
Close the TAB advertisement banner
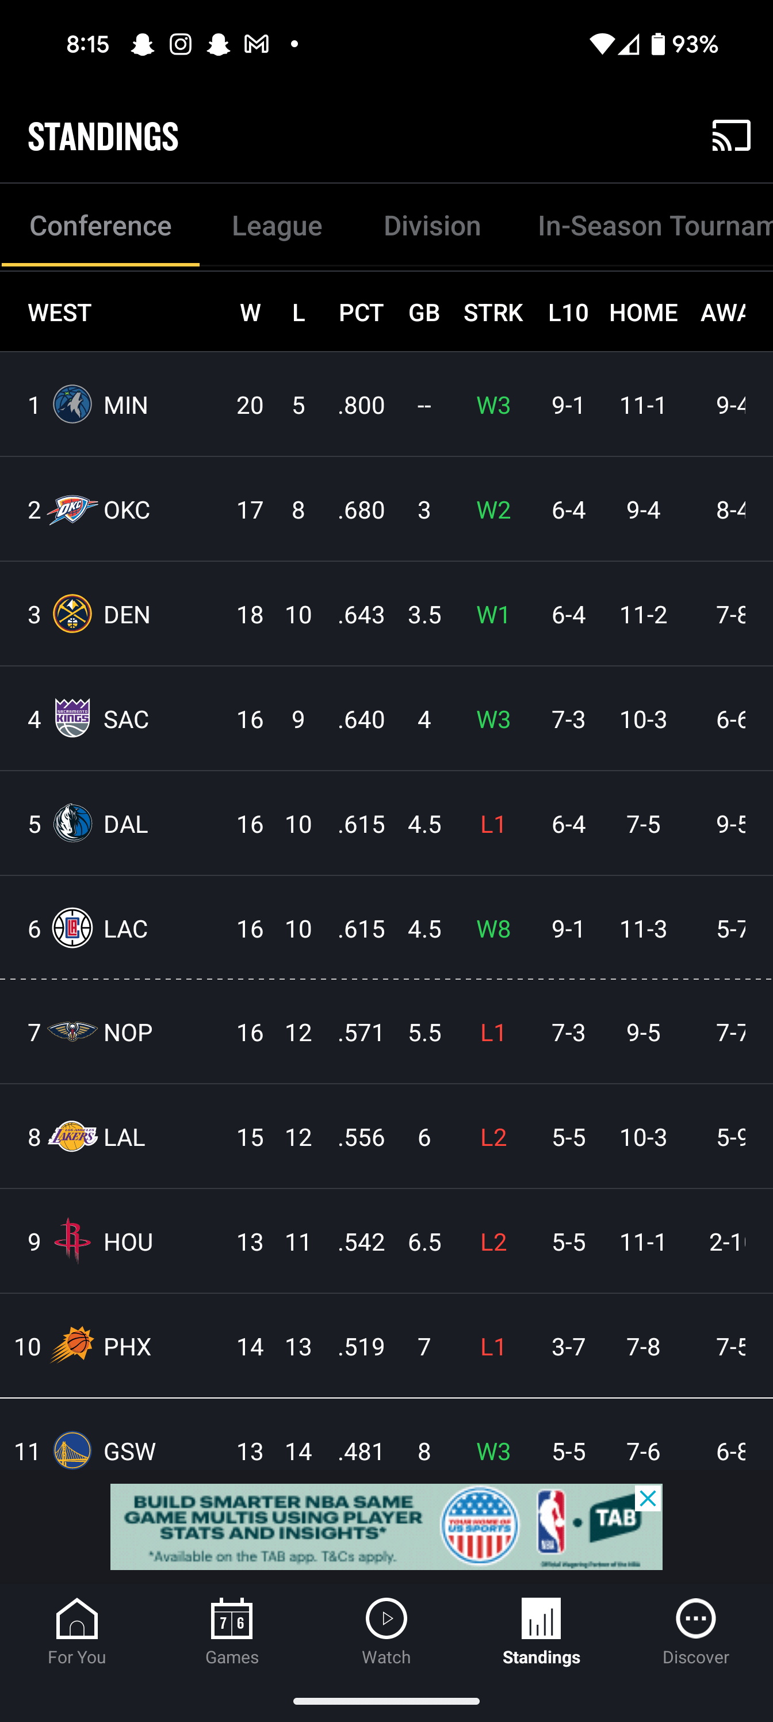pos(648,1499)
